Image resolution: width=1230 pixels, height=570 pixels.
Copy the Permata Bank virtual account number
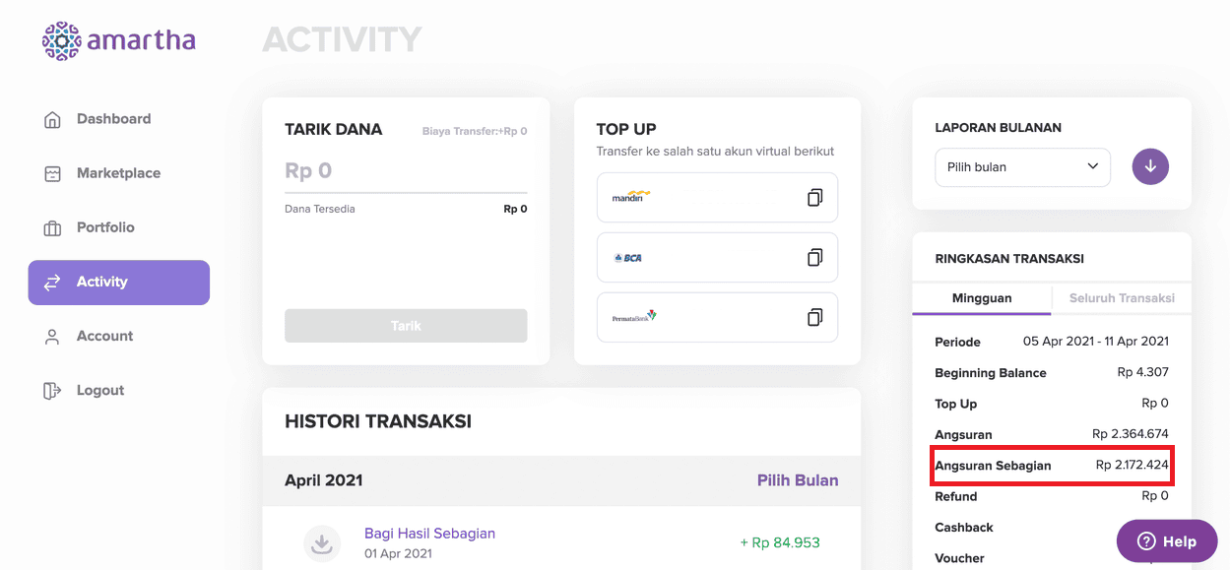(814, 317)
